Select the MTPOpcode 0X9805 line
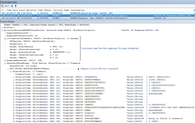 (32, 41)
